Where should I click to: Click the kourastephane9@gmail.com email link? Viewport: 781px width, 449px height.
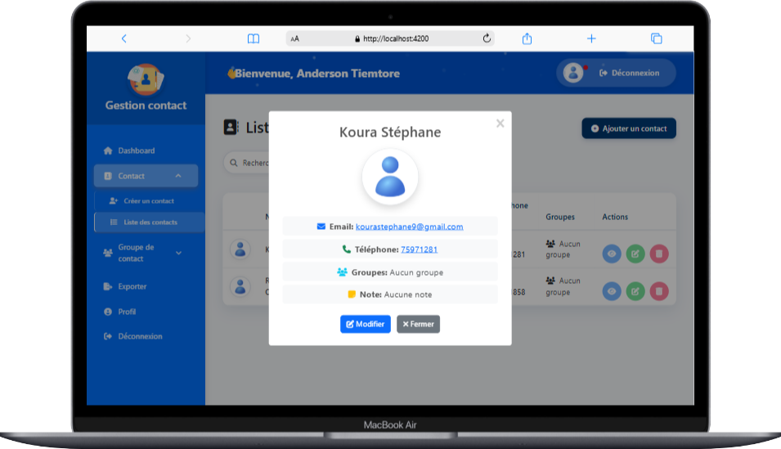409,227
